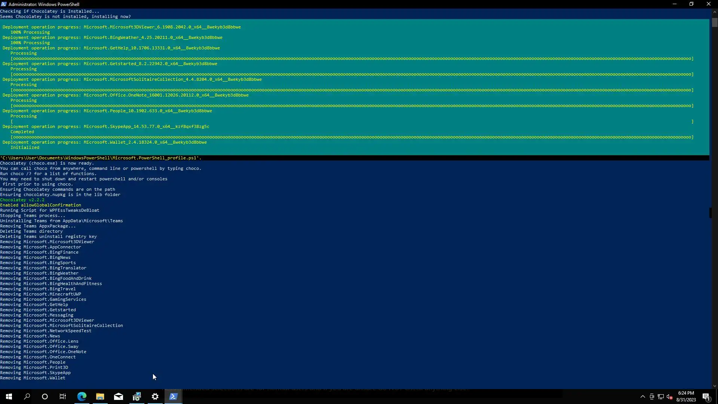
Task: Restore down the PowerShell window
Action: pos(691,4)
